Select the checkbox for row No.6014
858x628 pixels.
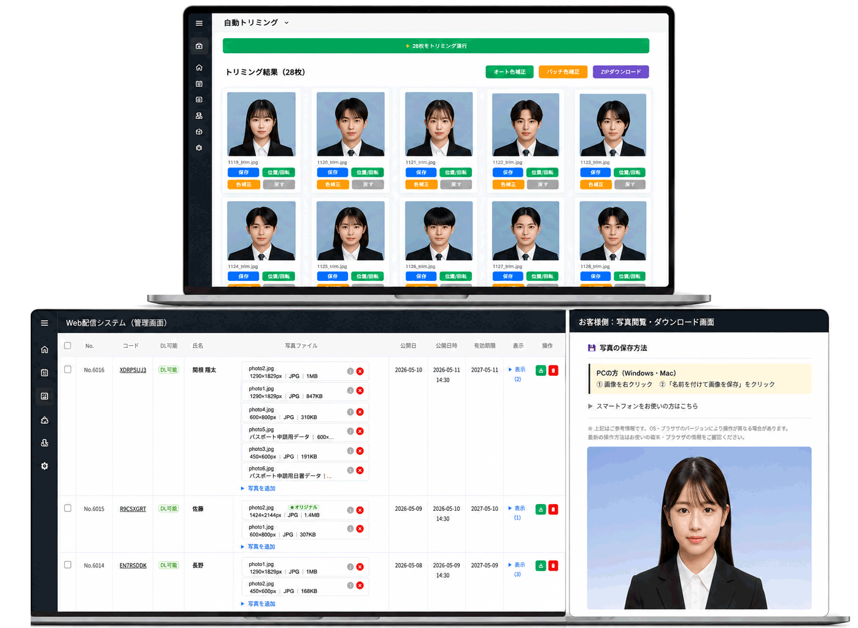[x=68, y=565]
